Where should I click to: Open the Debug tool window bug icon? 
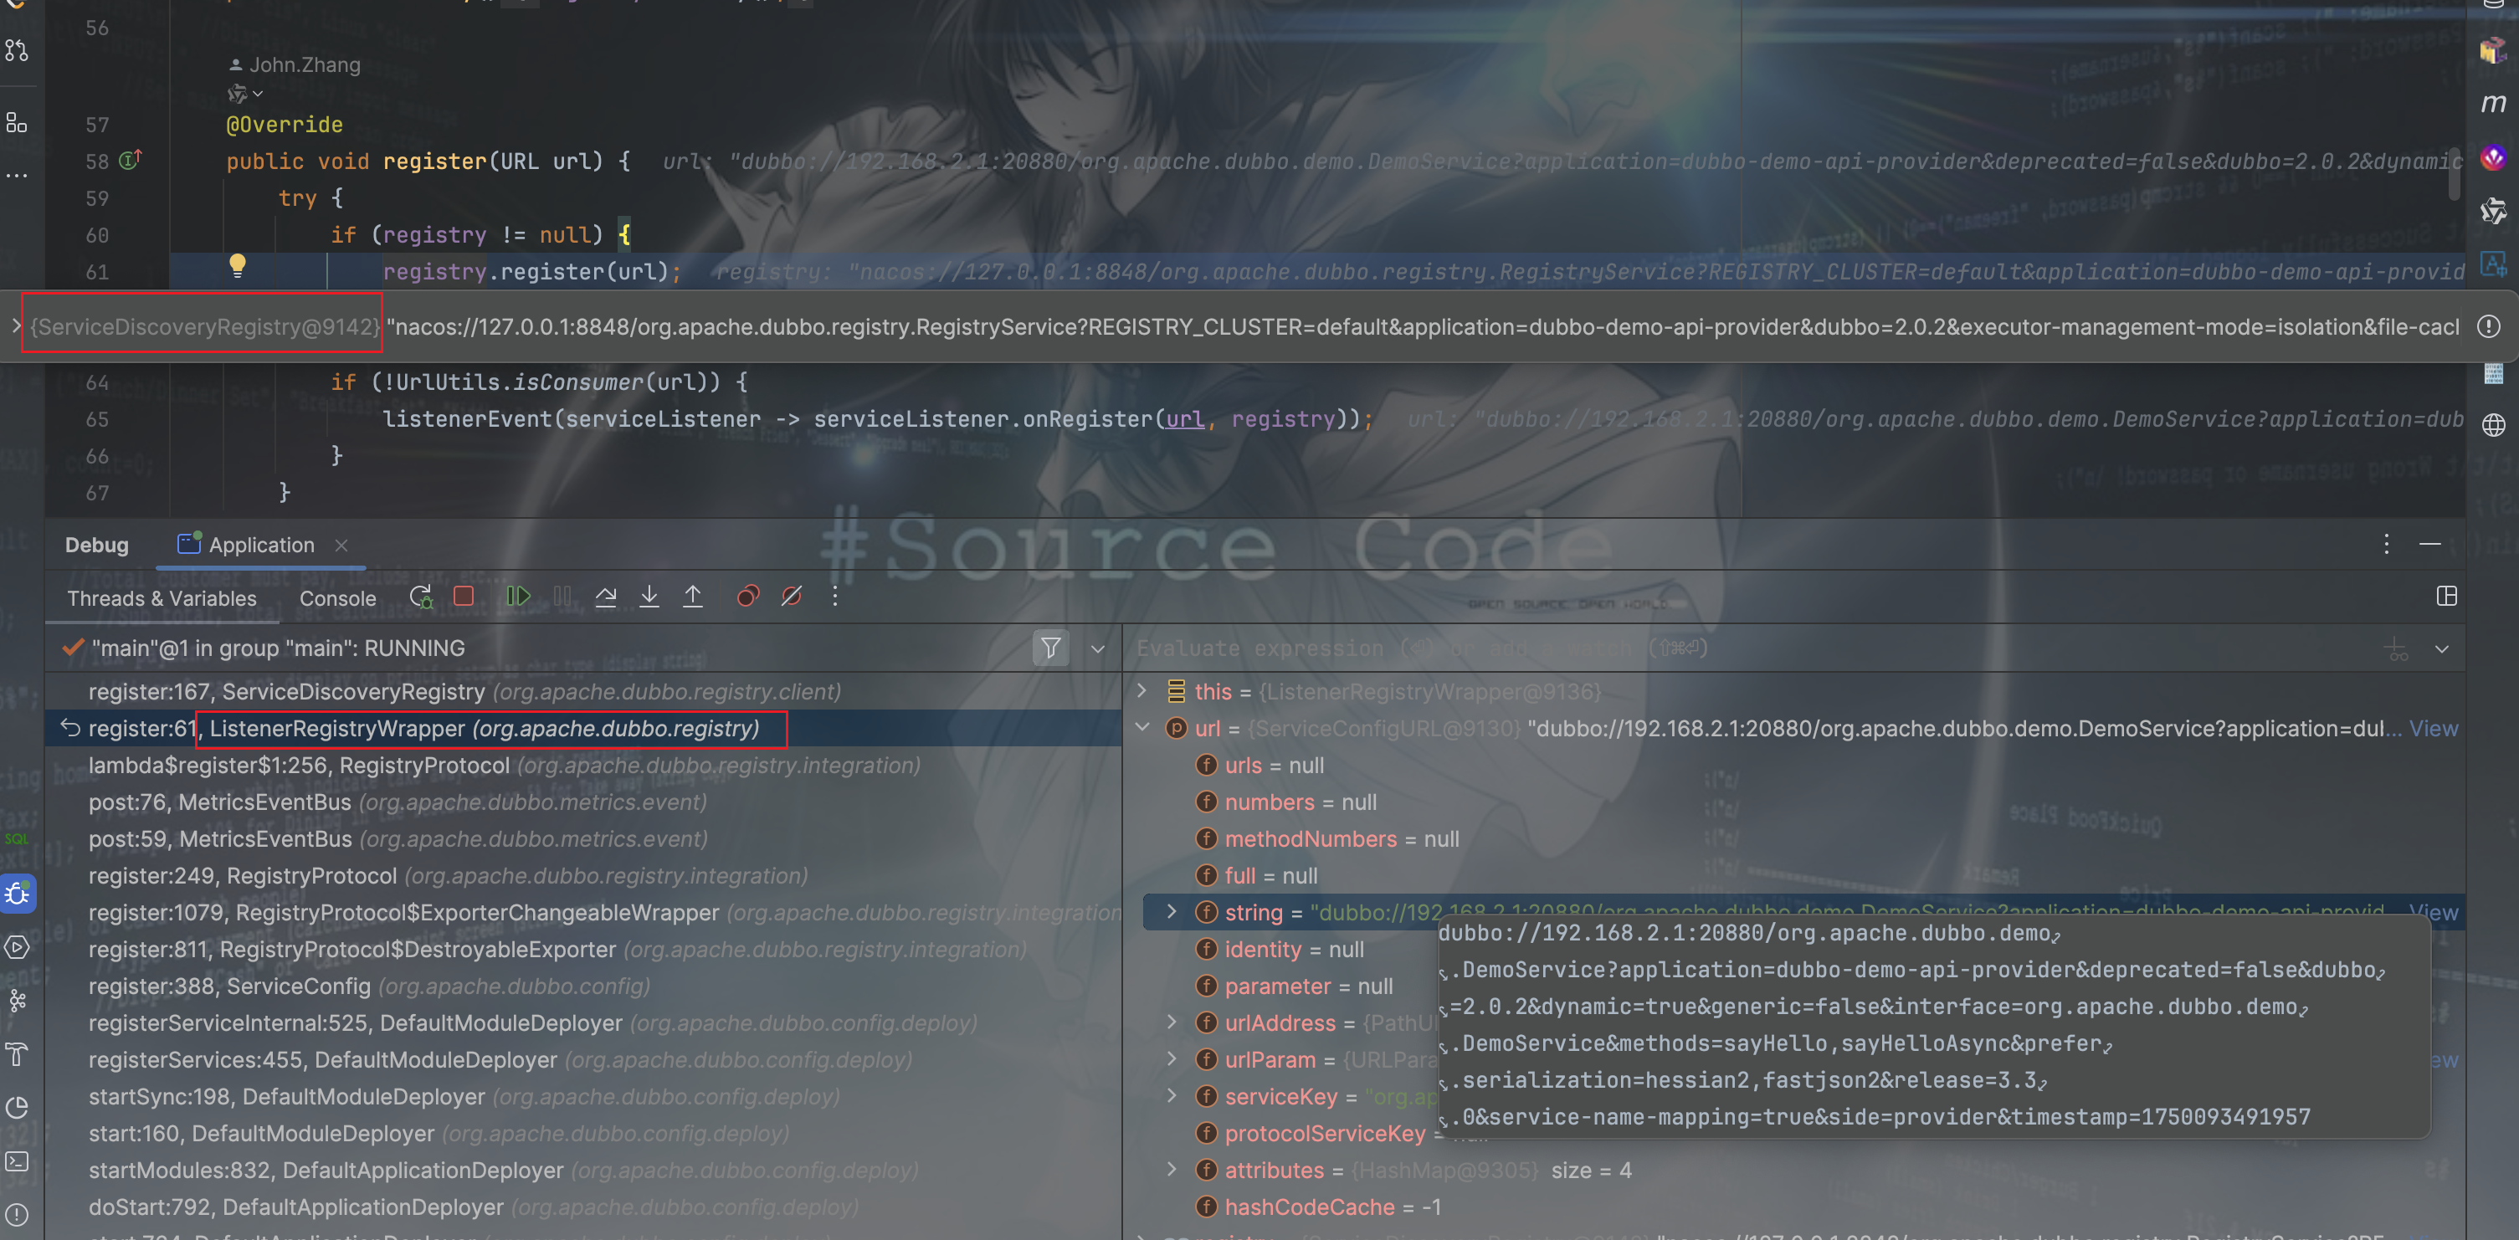18,893
